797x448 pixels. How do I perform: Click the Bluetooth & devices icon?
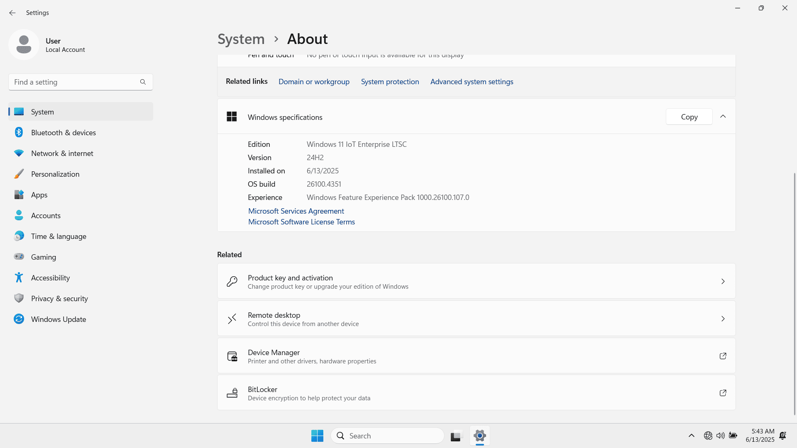[19, 132]
